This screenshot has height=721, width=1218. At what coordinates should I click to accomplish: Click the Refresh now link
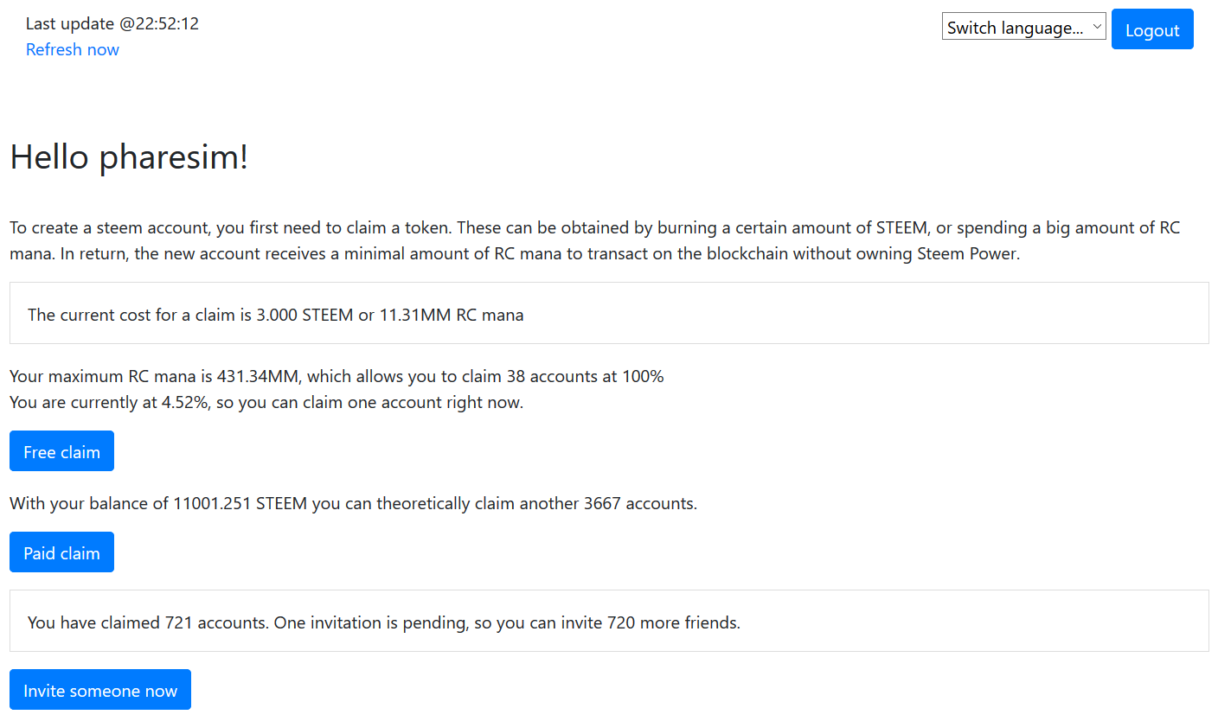click(x=73, y=49)
